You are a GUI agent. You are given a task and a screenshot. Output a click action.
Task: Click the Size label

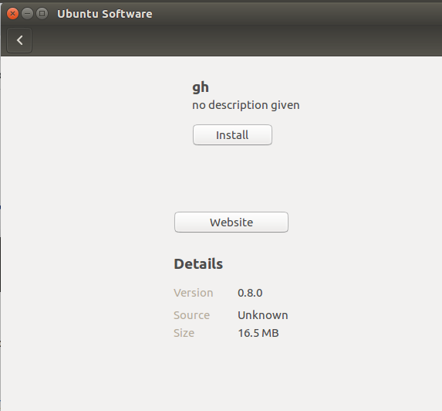[184, 333]
